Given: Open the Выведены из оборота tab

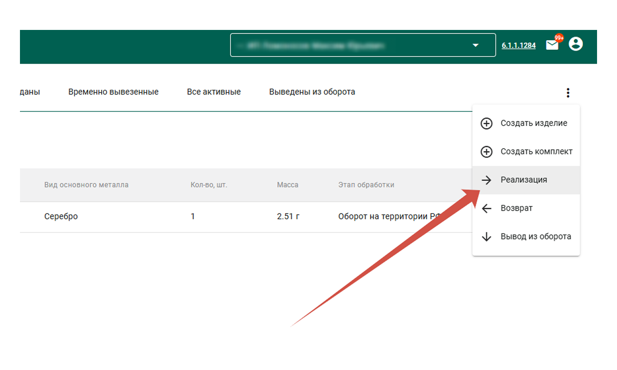Looking at the screenshot, I should point(312,92).
